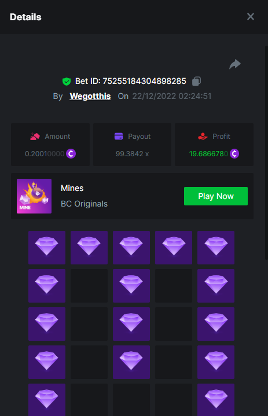Viewport: 268px width, 416px height.
Task: Close the Details dialog
Action: coord(251,17)
